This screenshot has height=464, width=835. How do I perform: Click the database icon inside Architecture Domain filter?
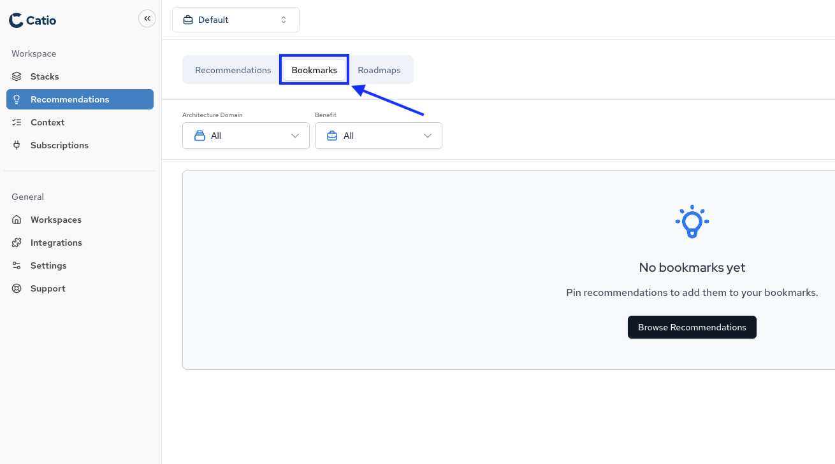coord(199,136)
